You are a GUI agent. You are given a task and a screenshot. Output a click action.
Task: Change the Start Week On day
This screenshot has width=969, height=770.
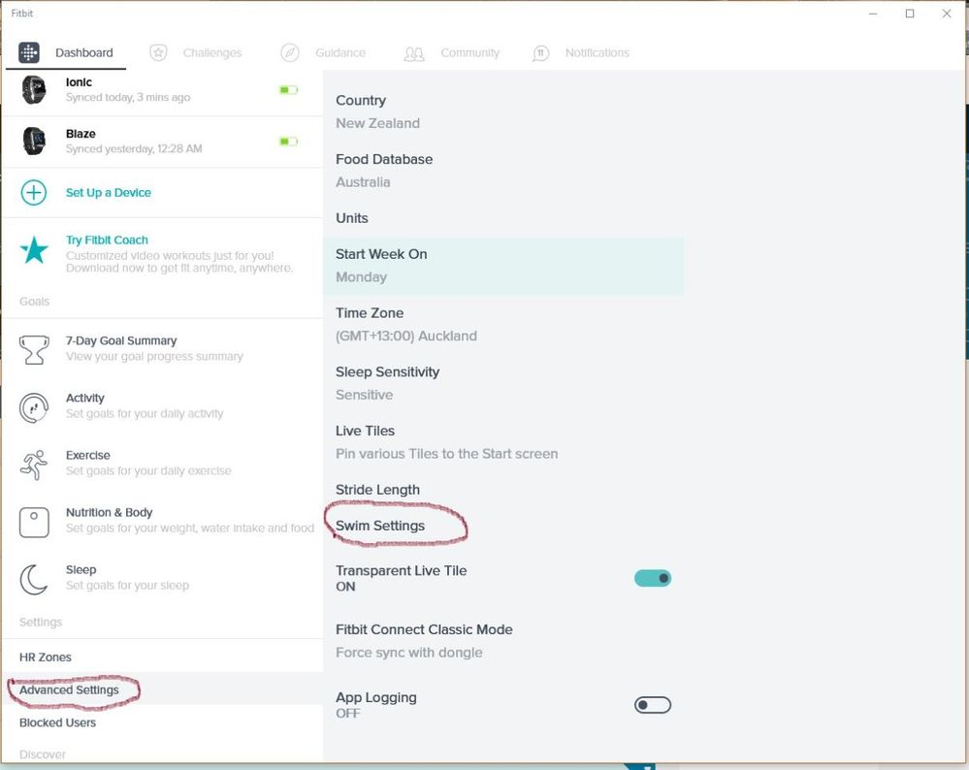coord(503,266)
